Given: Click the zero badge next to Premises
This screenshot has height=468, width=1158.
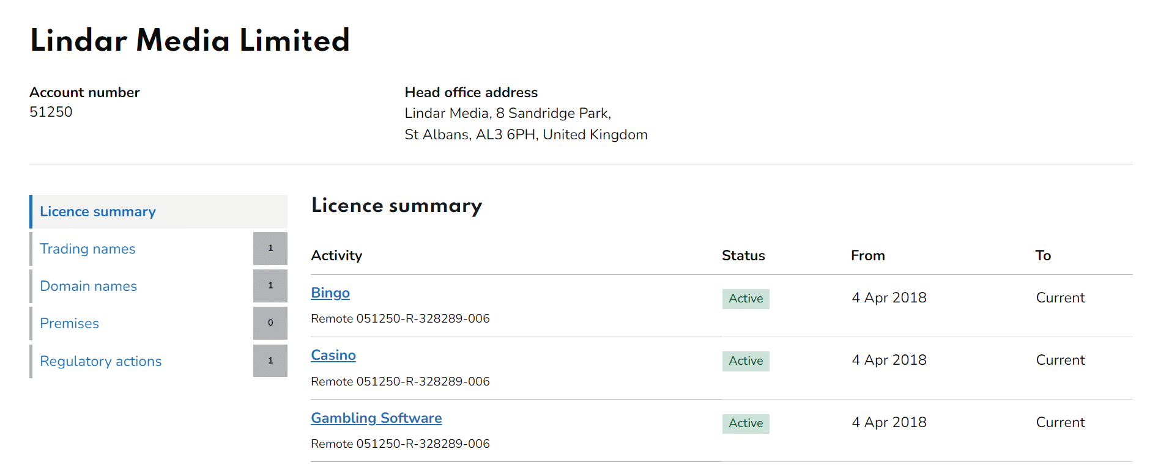Looking at the screenshot, I should coord(270,323).
